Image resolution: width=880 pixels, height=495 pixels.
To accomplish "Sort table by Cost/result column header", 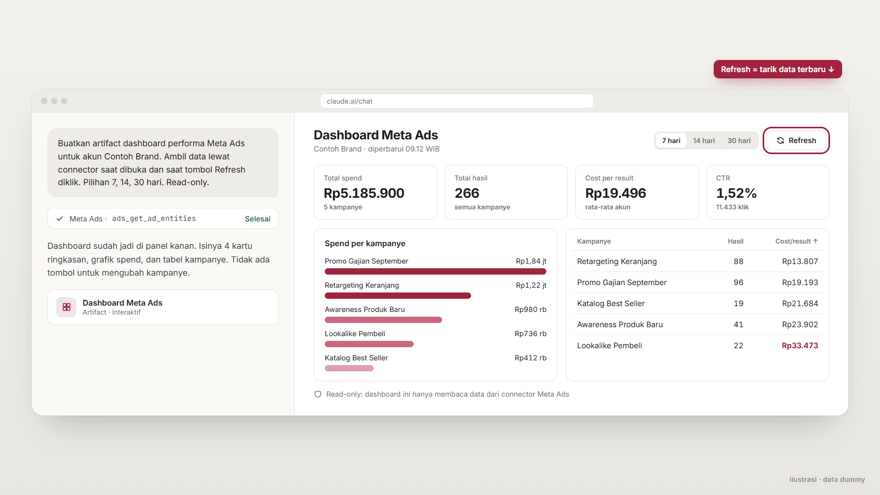I will 796,241.
